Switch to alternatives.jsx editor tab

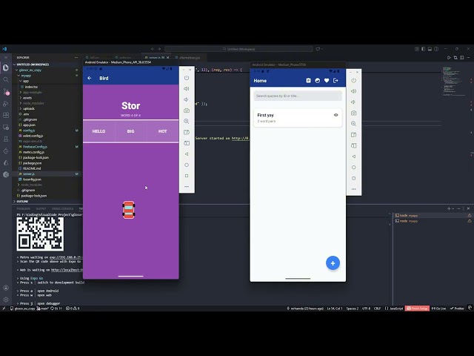coord(190,58)
